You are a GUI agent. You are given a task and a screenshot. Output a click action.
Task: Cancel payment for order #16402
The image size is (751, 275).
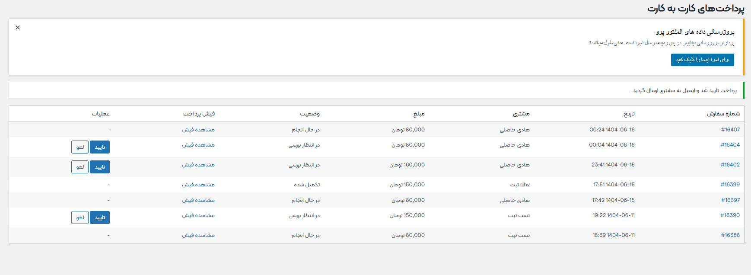(x=80, y=167)
